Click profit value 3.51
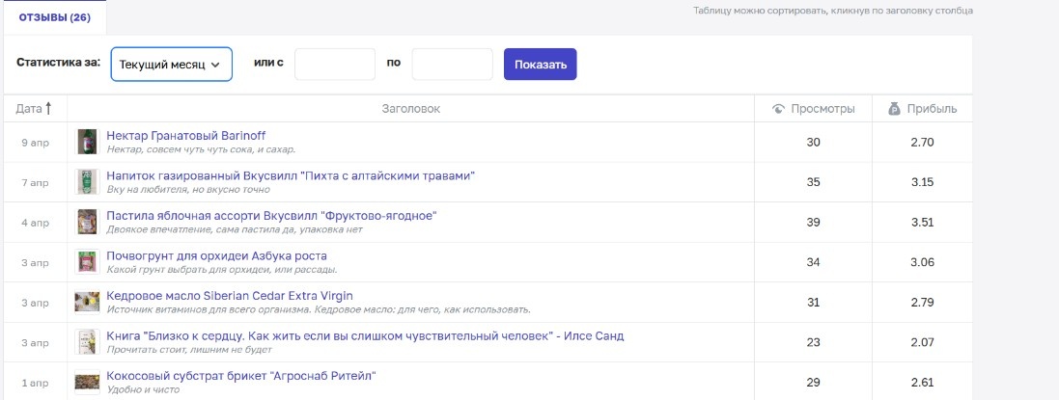1059x400 pixels. point(923,223)
